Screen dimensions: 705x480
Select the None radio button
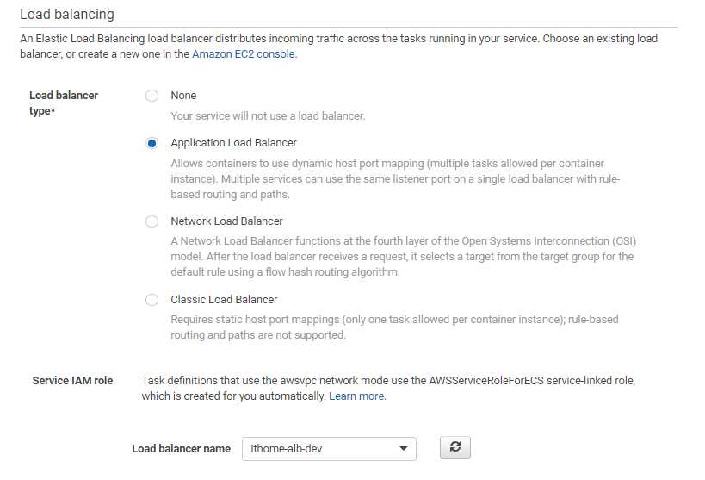click(x=152, y=96)
